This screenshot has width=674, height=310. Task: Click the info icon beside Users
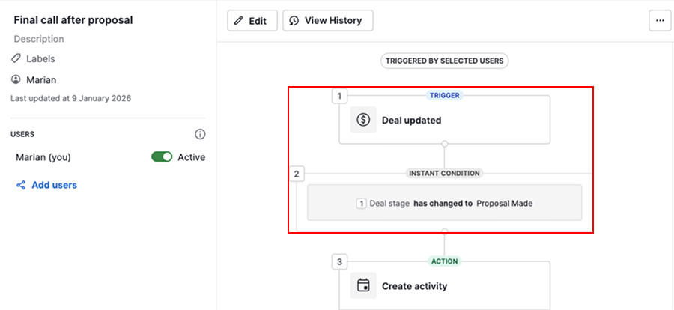tap(200, 134)
